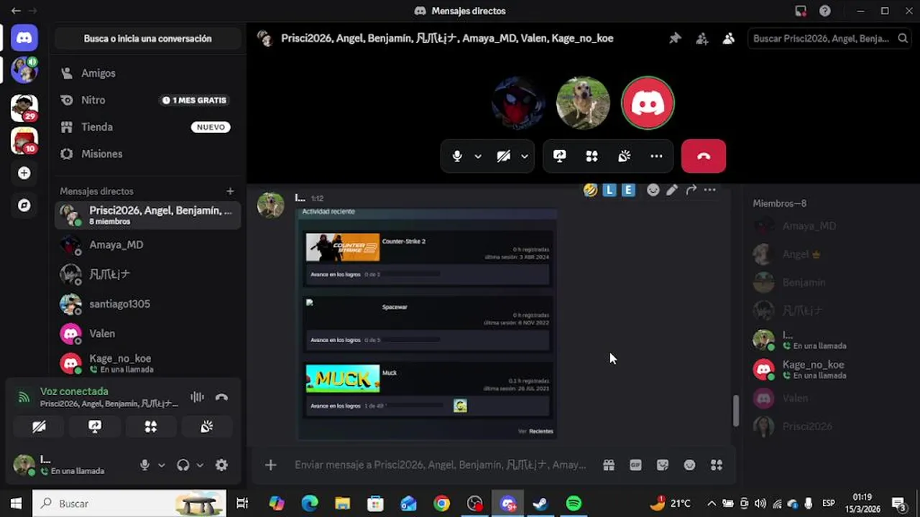Create new DM with plus icon

[230, 191]
